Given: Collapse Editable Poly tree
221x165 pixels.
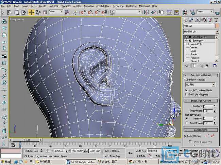Looking at the screenshot, I should click(x=186, y=44).
